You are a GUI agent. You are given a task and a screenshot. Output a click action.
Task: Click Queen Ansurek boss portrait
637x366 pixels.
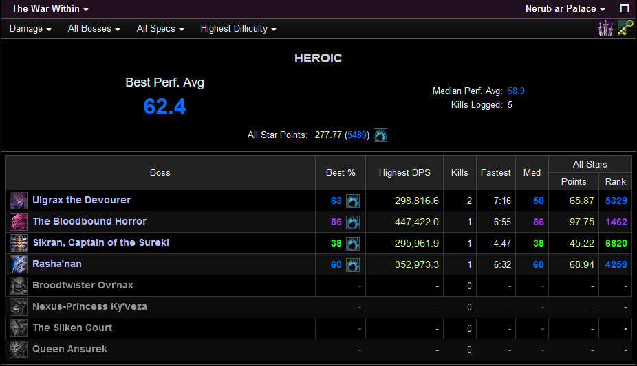19,350
